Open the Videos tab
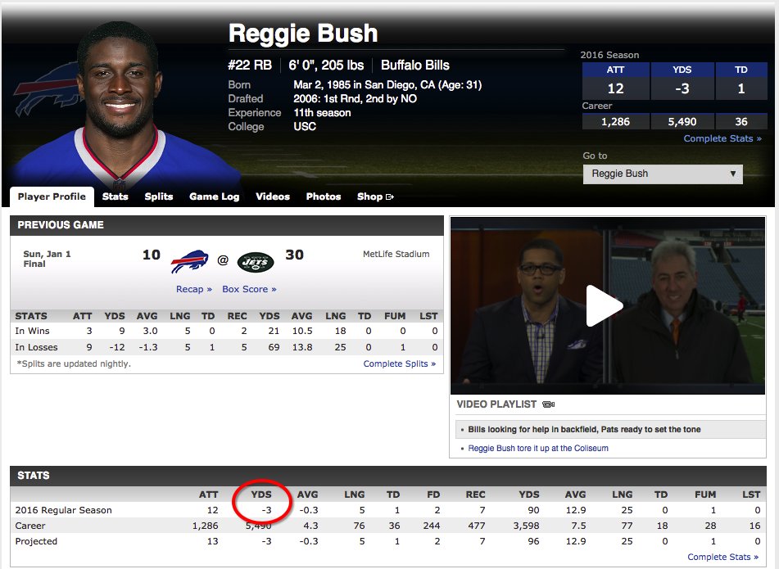This screenshot has height=569, width=779. click(x=273, y=196)
